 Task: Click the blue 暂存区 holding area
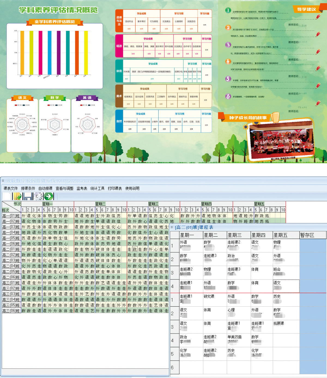pyautogui.click(x=313, y=306)
